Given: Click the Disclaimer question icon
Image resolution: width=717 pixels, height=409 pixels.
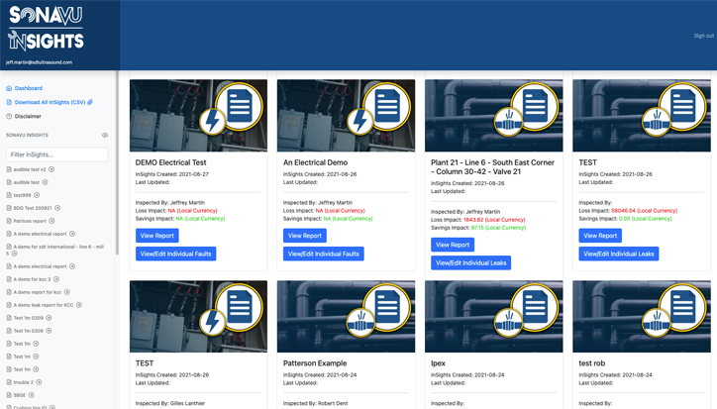Looking at the screenshot, I should (9, 116).
